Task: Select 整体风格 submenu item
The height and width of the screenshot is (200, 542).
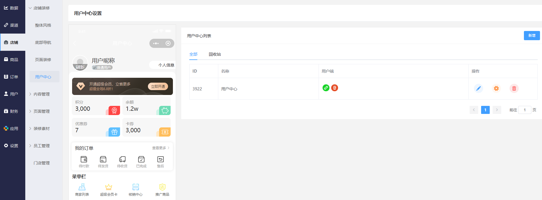Action: 44,25
